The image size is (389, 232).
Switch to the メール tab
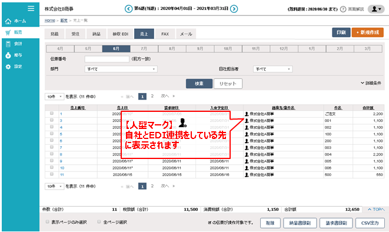point(186,34)
